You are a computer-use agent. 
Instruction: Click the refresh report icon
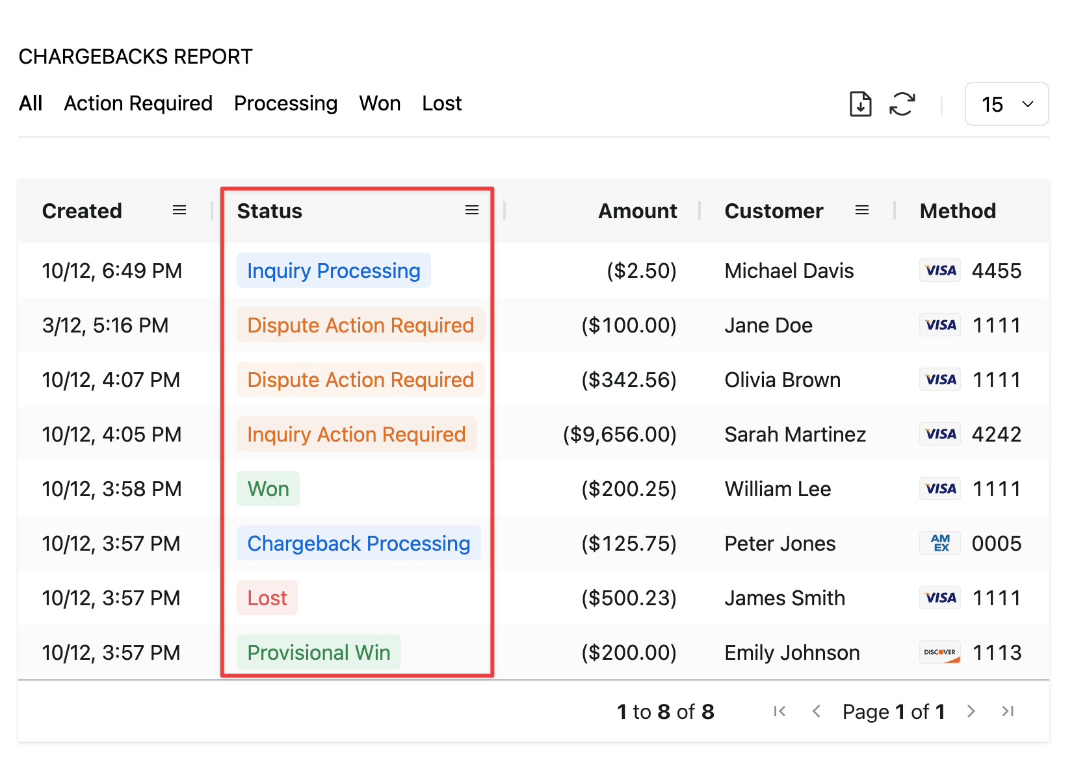click(902, 104)
